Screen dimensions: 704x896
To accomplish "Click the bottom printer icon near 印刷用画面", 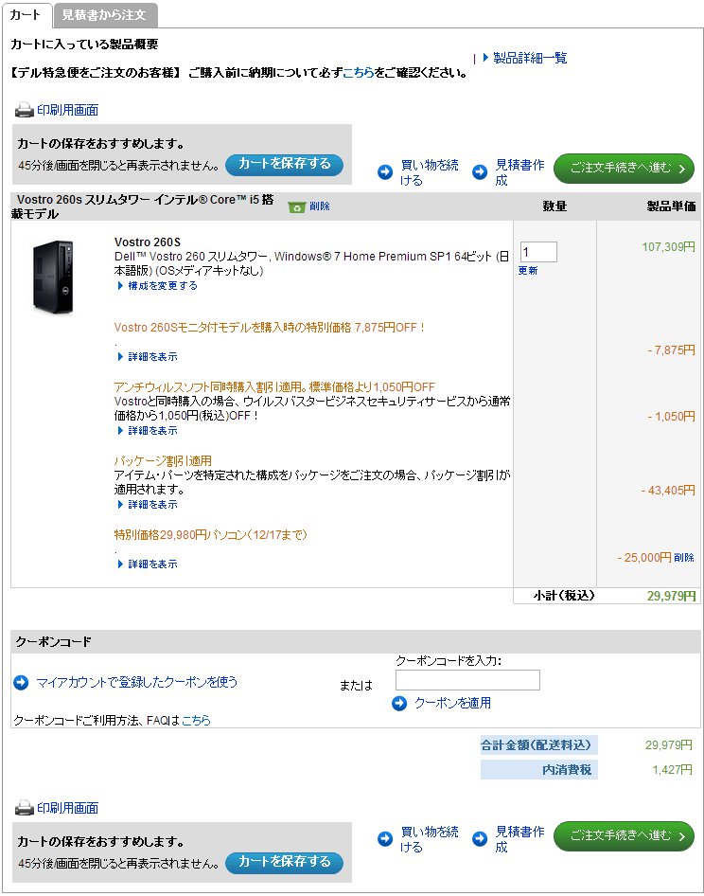I will click(x=24, y=808).
